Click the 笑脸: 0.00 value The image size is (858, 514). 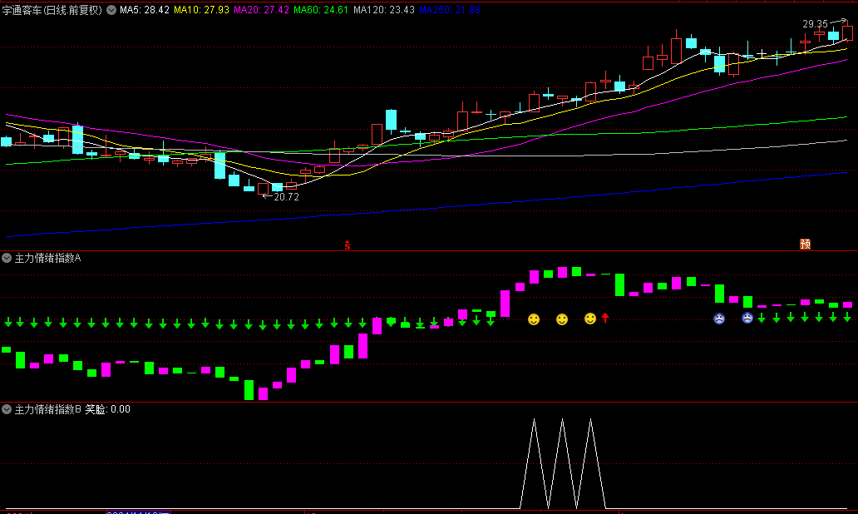108,409
